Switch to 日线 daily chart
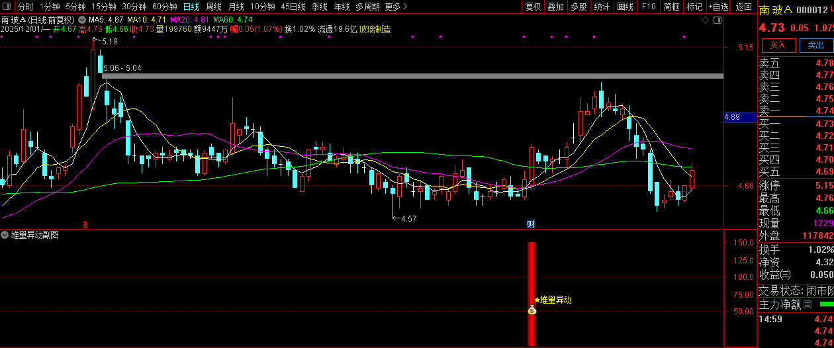Viewport: 834px width, 348px height. 191,7
